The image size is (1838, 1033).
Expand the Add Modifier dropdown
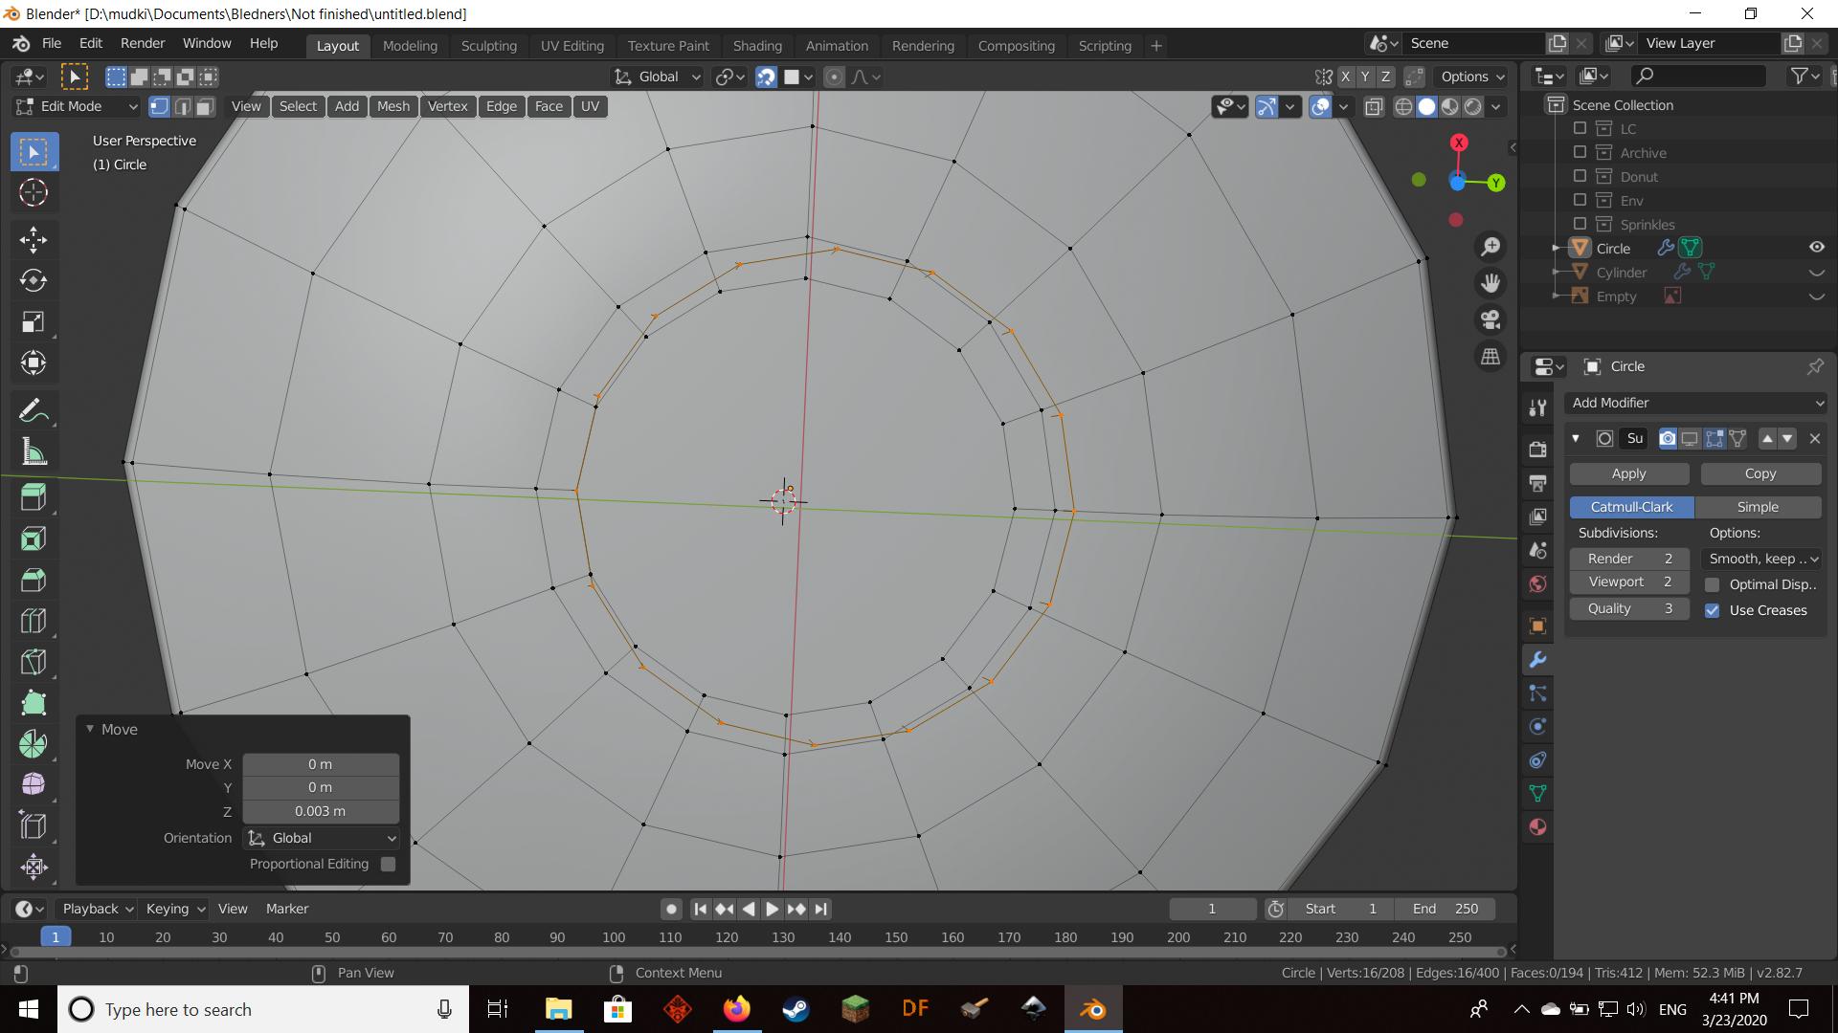pyautogui.click(x=1696, y=403)
